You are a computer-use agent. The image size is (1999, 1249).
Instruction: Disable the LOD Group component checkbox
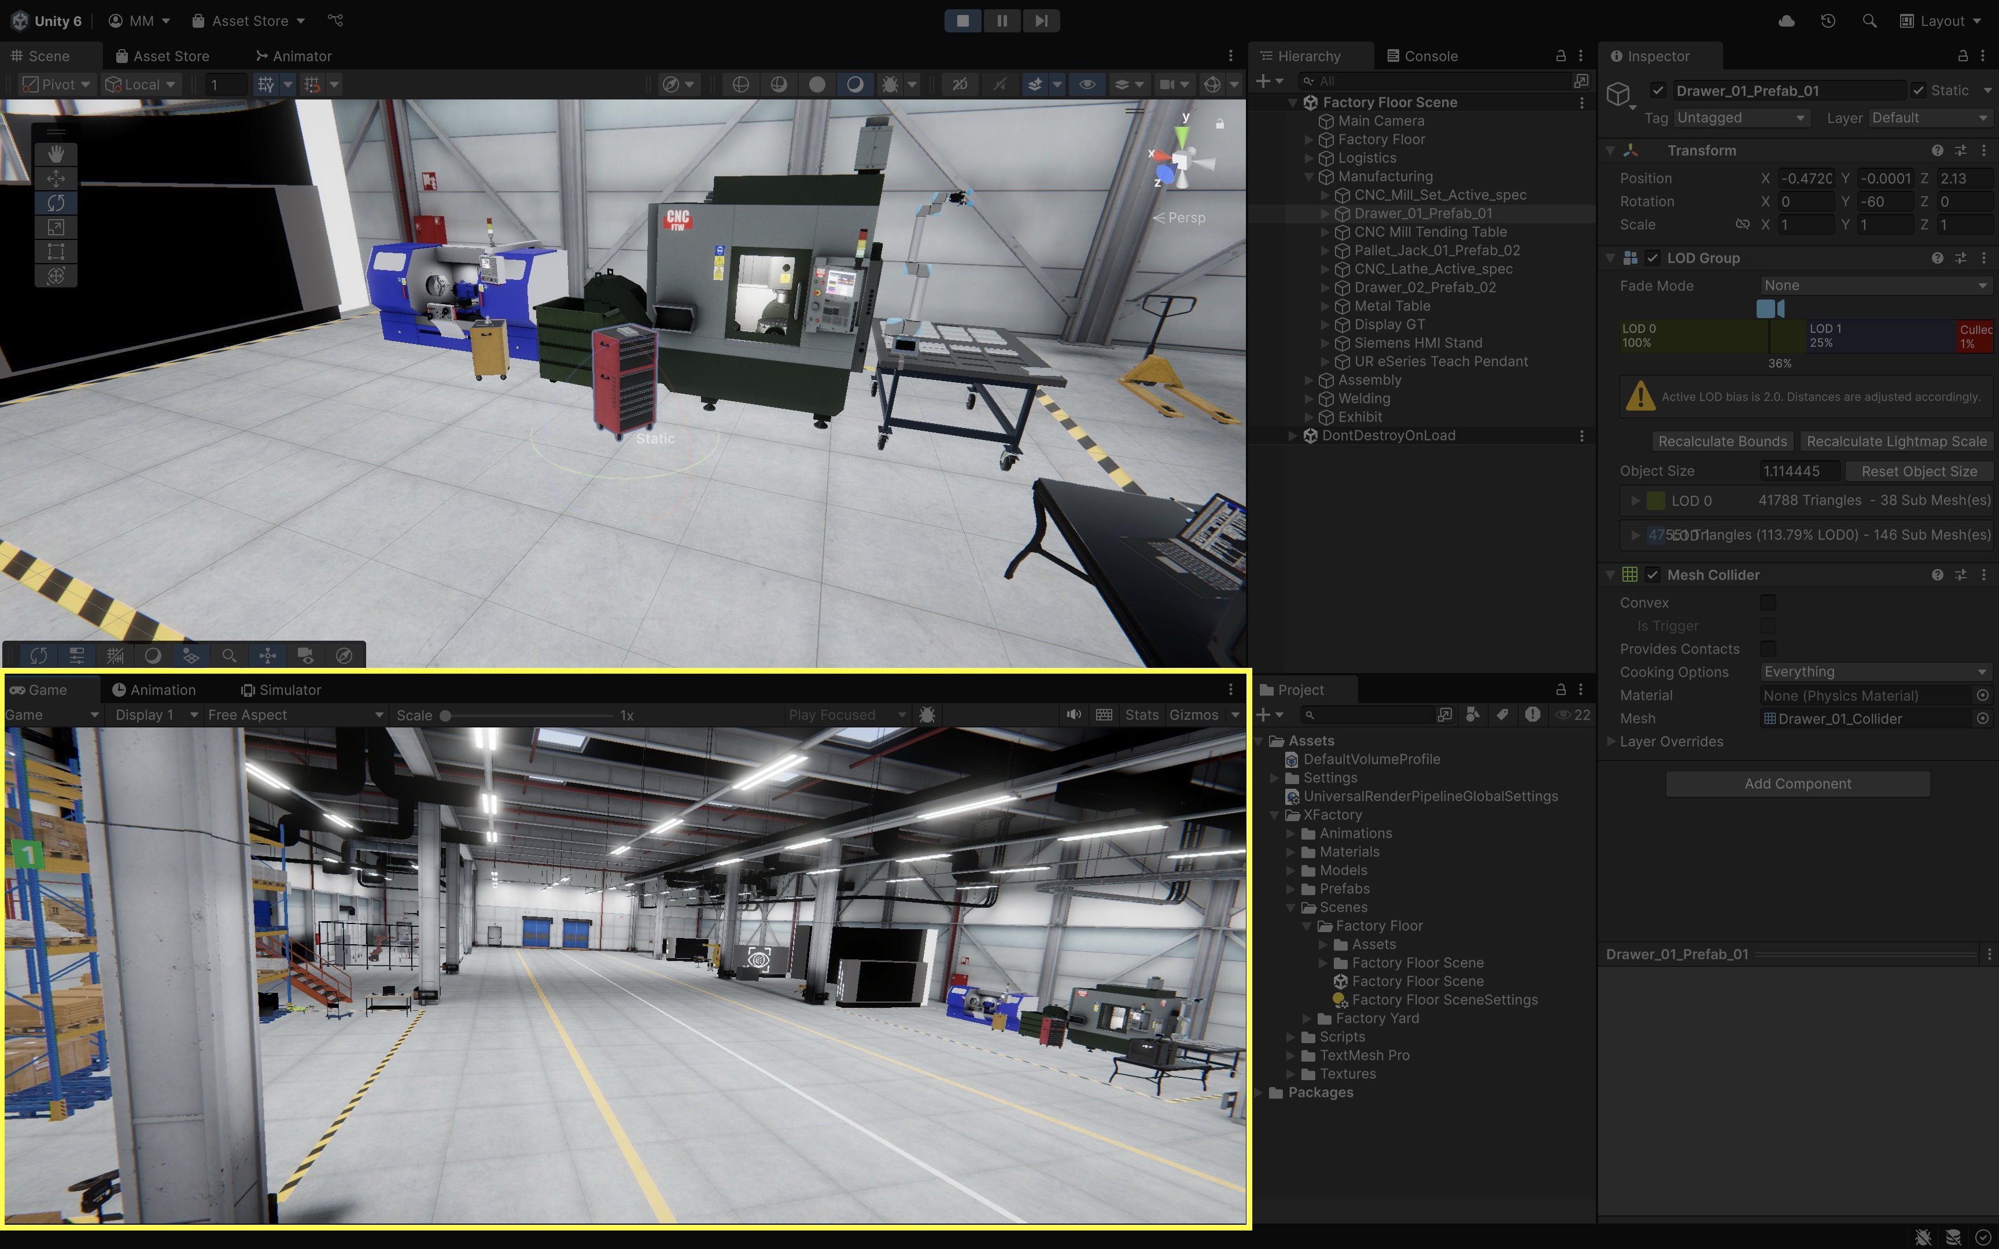1652,258
